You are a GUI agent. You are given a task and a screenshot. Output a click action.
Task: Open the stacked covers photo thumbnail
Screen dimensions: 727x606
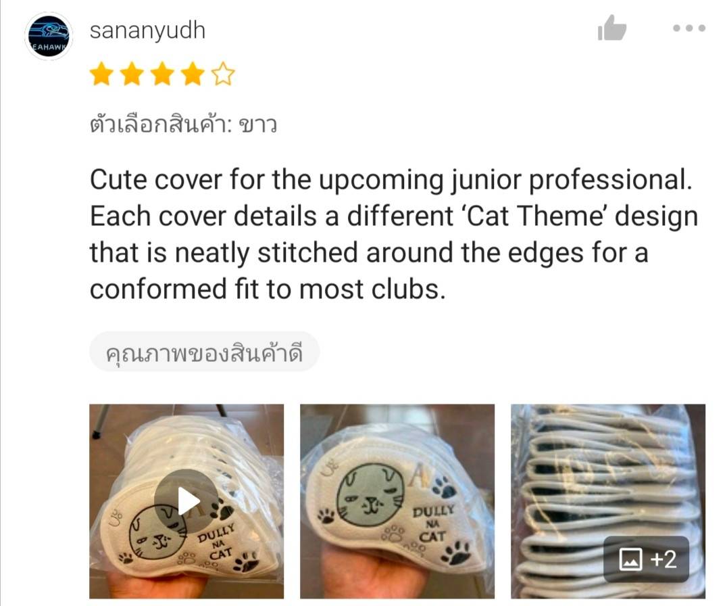coord(608,501)
